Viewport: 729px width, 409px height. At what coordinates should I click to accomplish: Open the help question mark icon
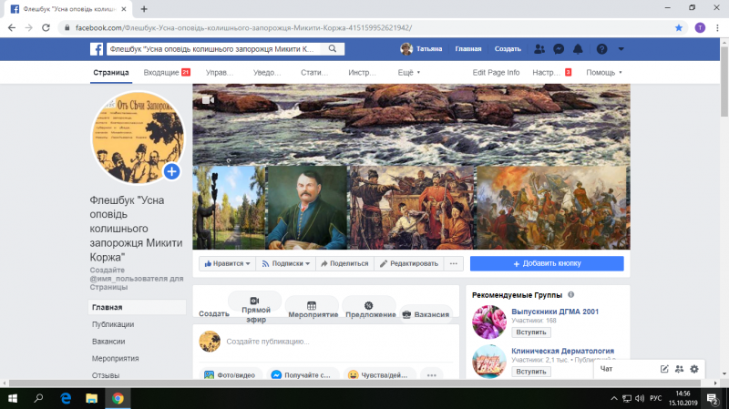pyautogui.click(x=601, y=49)
